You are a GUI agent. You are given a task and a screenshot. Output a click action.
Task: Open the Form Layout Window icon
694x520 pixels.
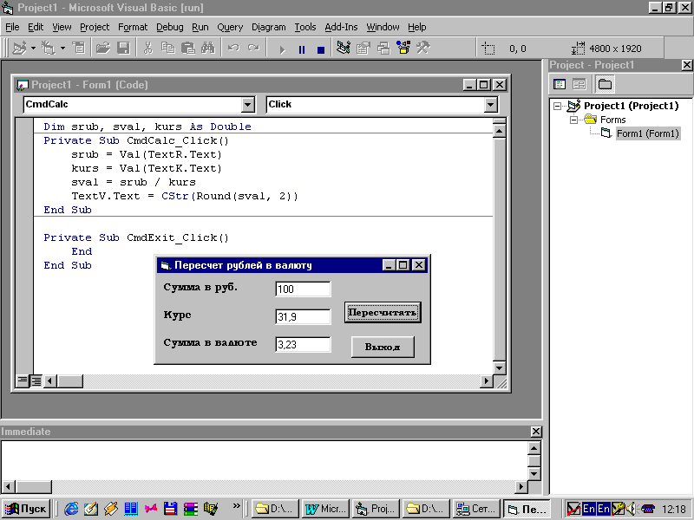tap(383, 48)
